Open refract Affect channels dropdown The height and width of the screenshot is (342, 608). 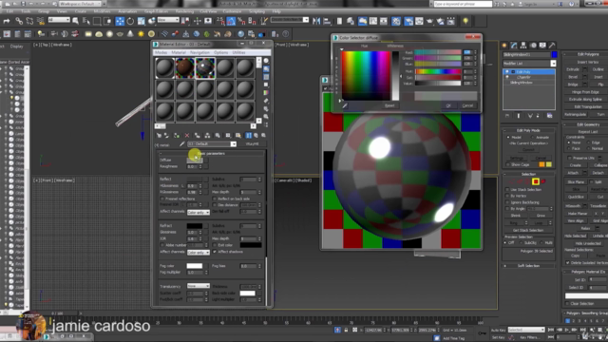point(199,252)
